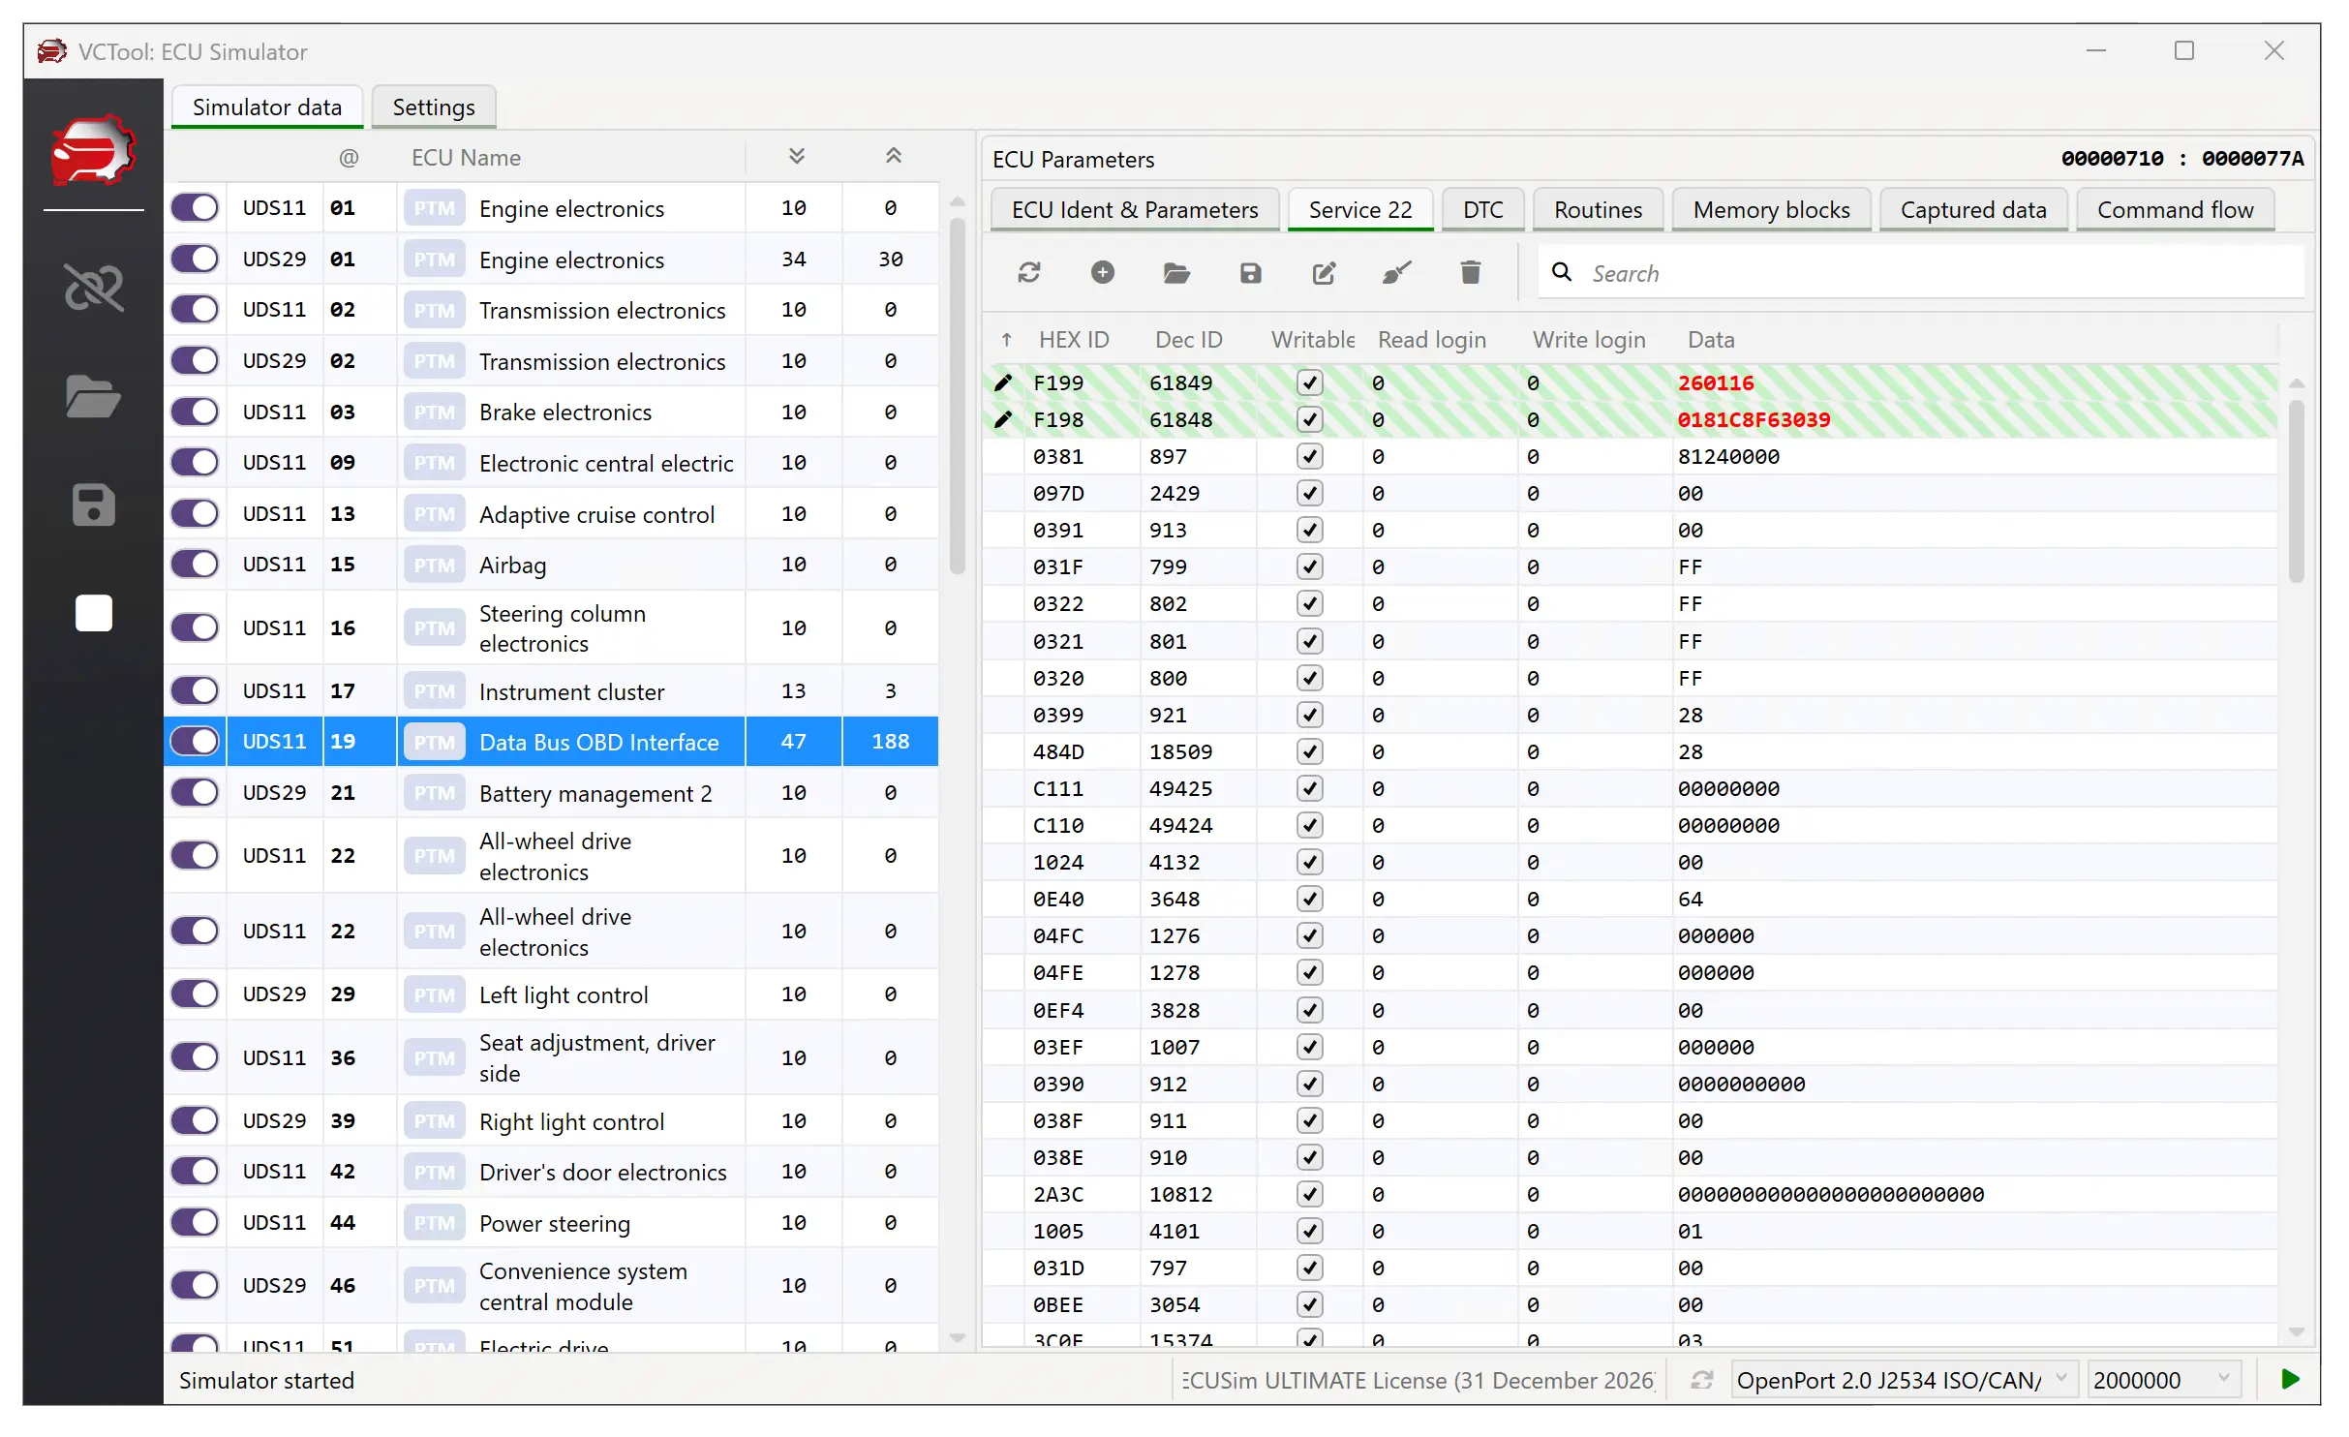This screenshot has width=2349, height=1437.
Task: Click the trash delete icon in toolbar
Action: [x=1470, y=273]
